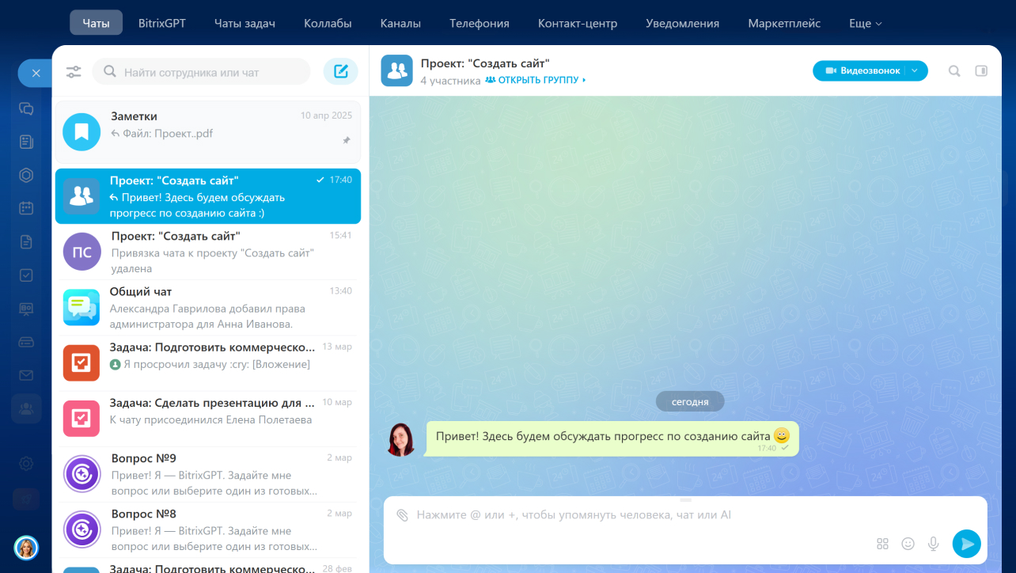Open the 'Общий чат' conversation
This screenshot has height=573, width=1016.
pyautogui.click(x=207, y=307)
